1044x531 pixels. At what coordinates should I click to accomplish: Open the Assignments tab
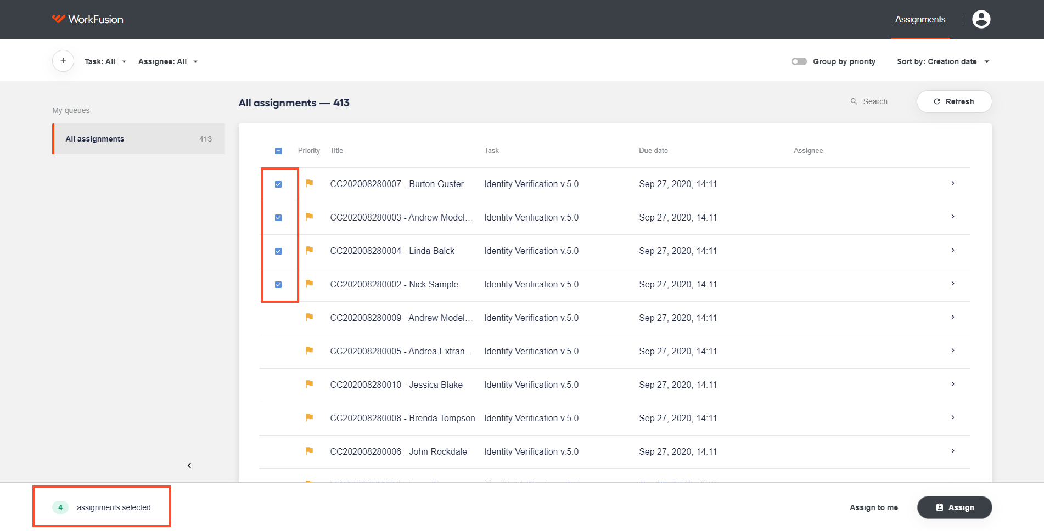pos(920,19)
